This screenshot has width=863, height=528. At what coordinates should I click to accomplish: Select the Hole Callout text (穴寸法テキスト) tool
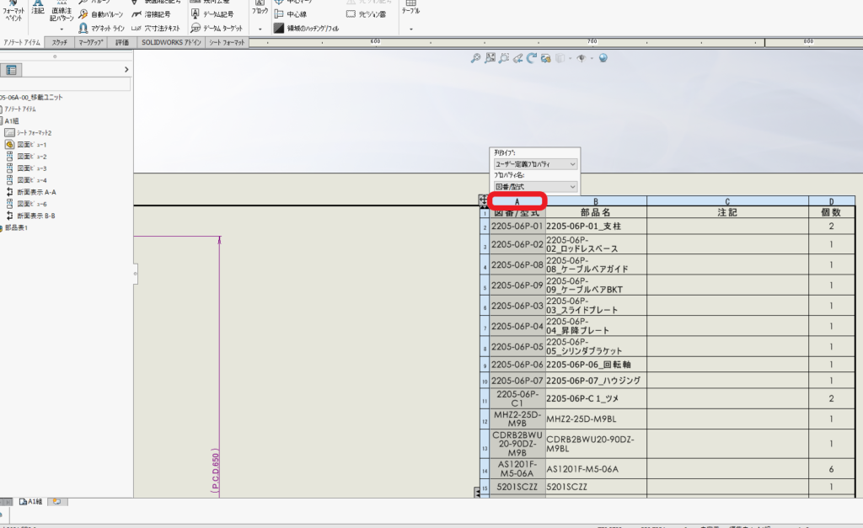click(162, 28)
